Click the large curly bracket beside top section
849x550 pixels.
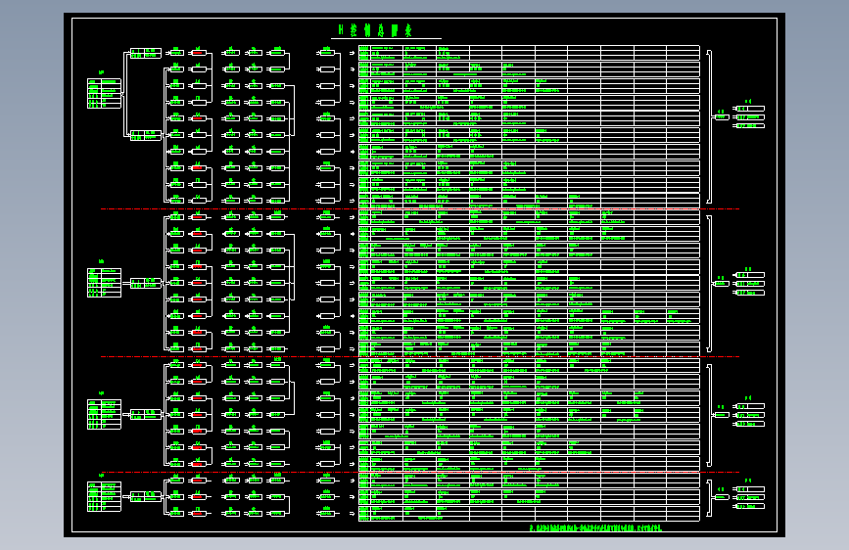pyautogui.click(x=709, y=127)
